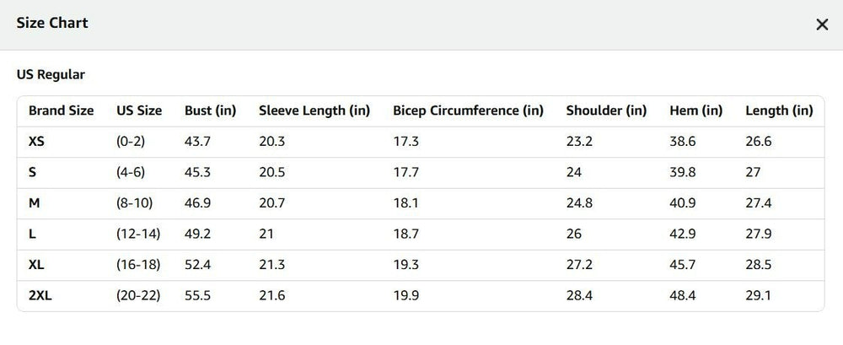Click the Size Chart title text
Screen dimensions: 843x345
coord(52,23)
